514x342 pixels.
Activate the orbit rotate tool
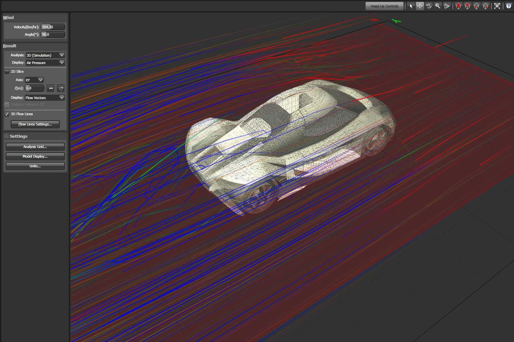429,6
